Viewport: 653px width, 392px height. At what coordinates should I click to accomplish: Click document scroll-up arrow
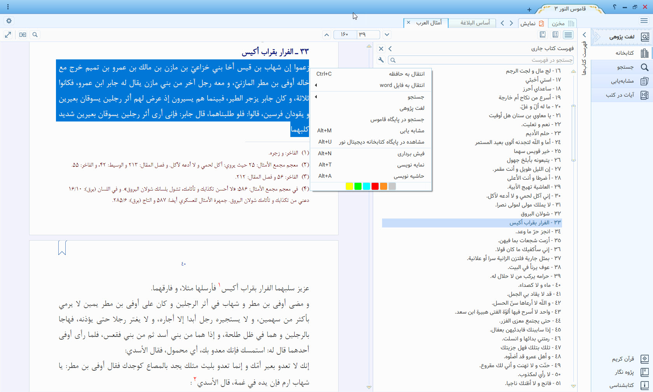pos(369,47)
